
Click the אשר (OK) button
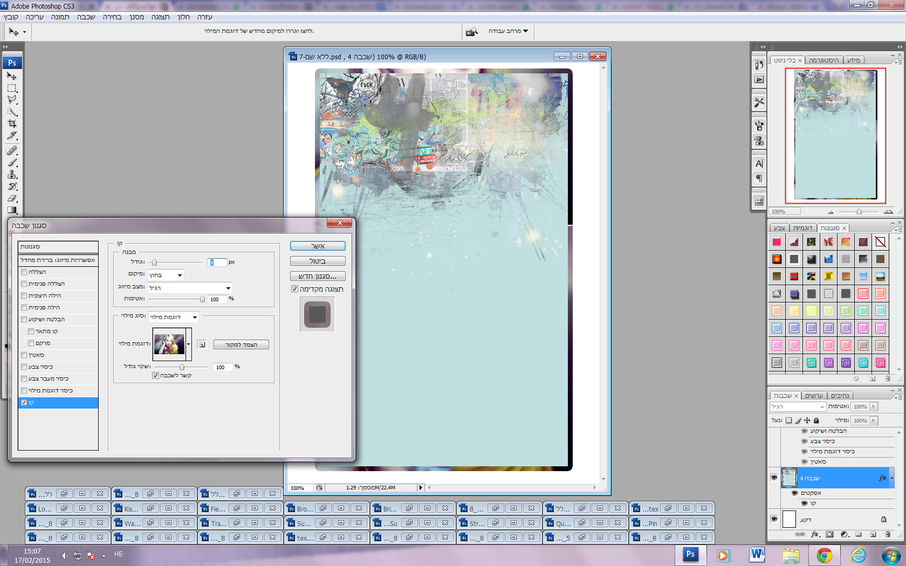click(x=318, y=246)
